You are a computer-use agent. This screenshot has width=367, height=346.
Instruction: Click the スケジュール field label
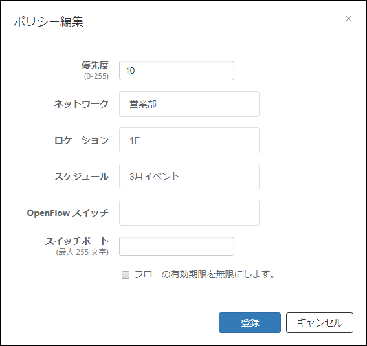click(x=81, y=177)
